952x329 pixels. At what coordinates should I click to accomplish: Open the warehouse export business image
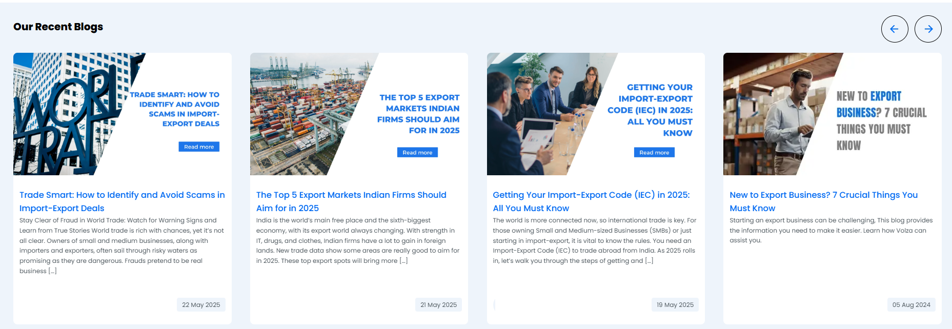pos(833,114)
